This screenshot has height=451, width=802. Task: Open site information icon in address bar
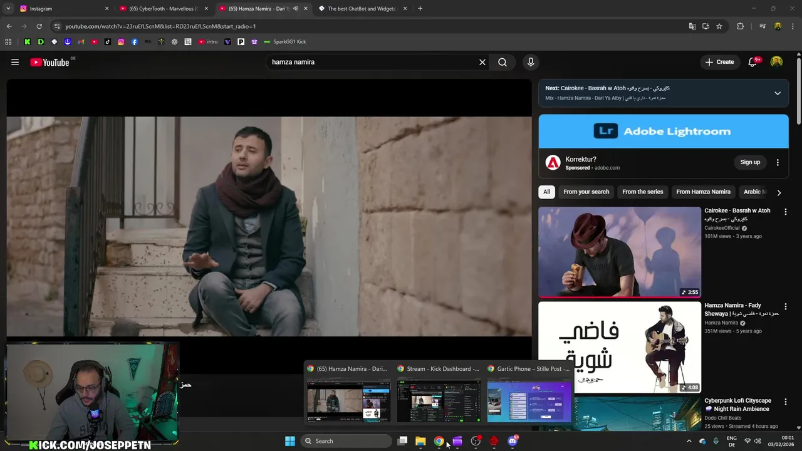57,26
